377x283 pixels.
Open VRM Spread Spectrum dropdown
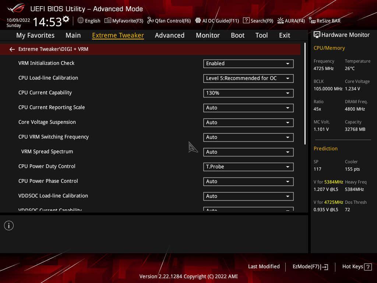(249, 152)
